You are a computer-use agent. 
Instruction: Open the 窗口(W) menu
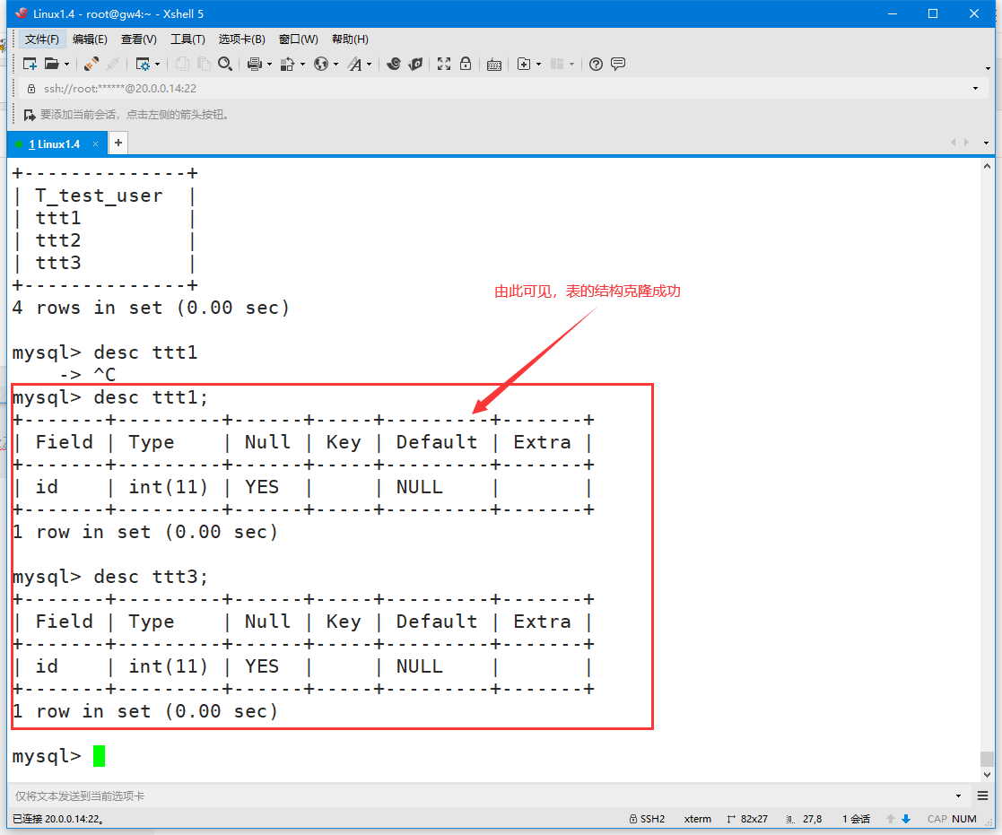click(x=299, y=39)
